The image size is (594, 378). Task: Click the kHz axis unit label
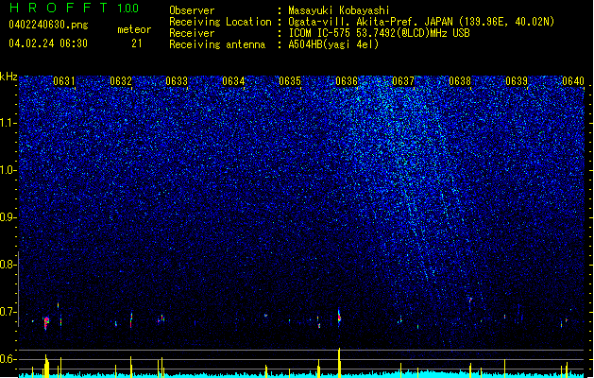(x=8, y=77)
